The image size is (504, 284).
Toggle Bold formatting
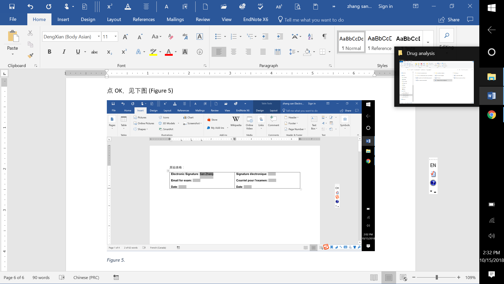(x=49, y=52)
